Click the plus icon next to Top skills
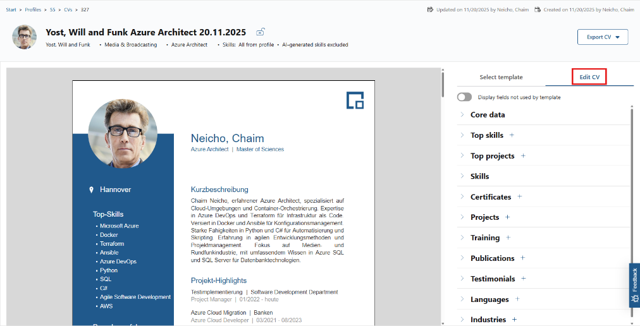640x326 pixels. (512, 135)
